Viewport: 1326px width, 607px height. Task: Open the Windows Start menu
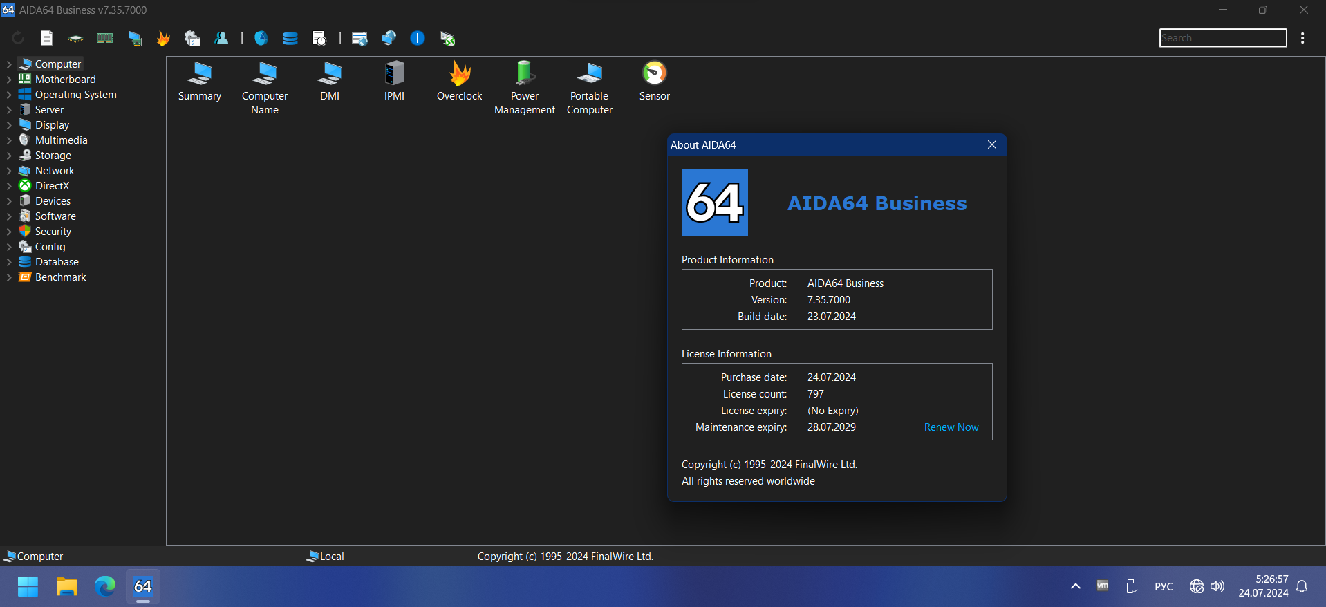[x=28, y=587]
